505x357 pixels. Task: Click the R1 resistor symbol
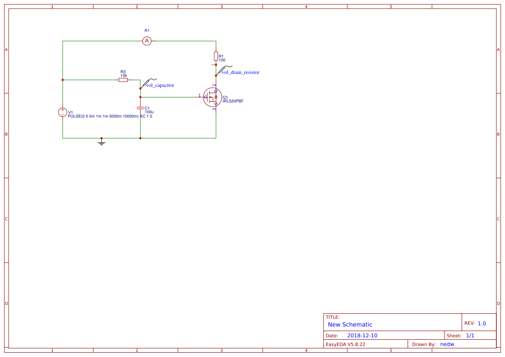coord(216,57)
